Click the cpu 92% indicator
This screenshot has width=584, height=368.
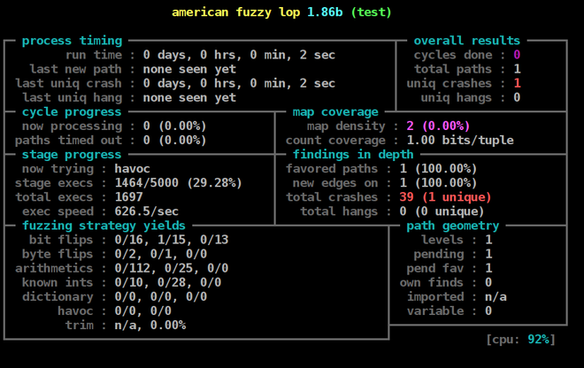[520, 340]
